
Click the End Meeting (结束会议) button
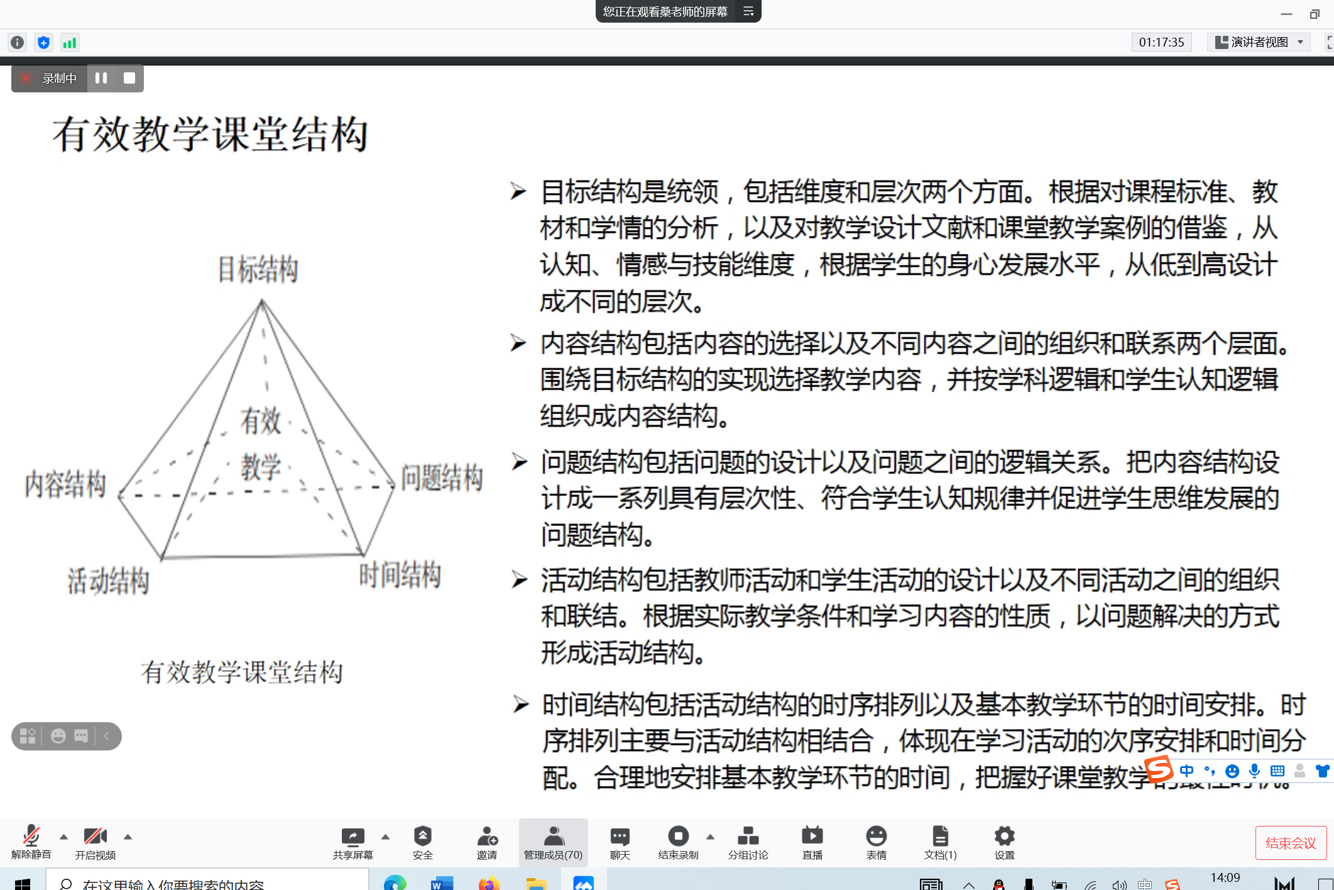[x=1290, y=843]
